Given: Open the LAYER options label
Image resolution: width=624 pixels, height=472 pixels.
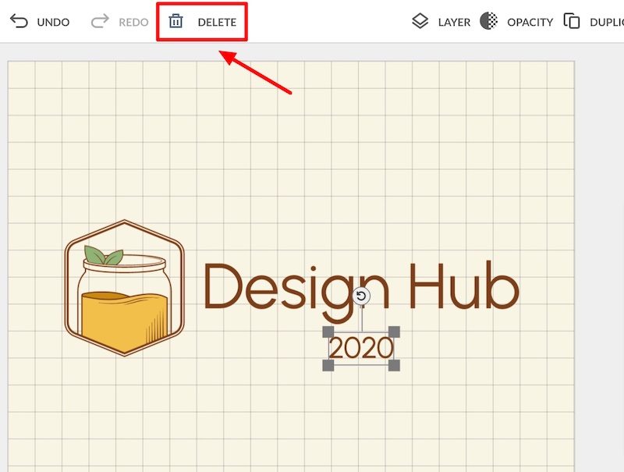Looking at the screenshot, I should tap(454, 22).
